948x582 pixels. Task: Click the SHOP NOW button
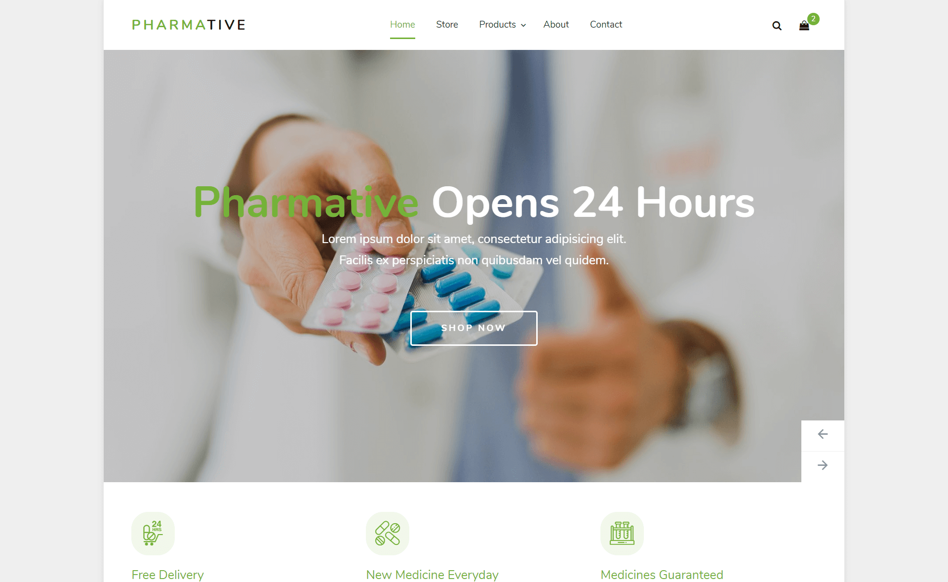[474, 328]
